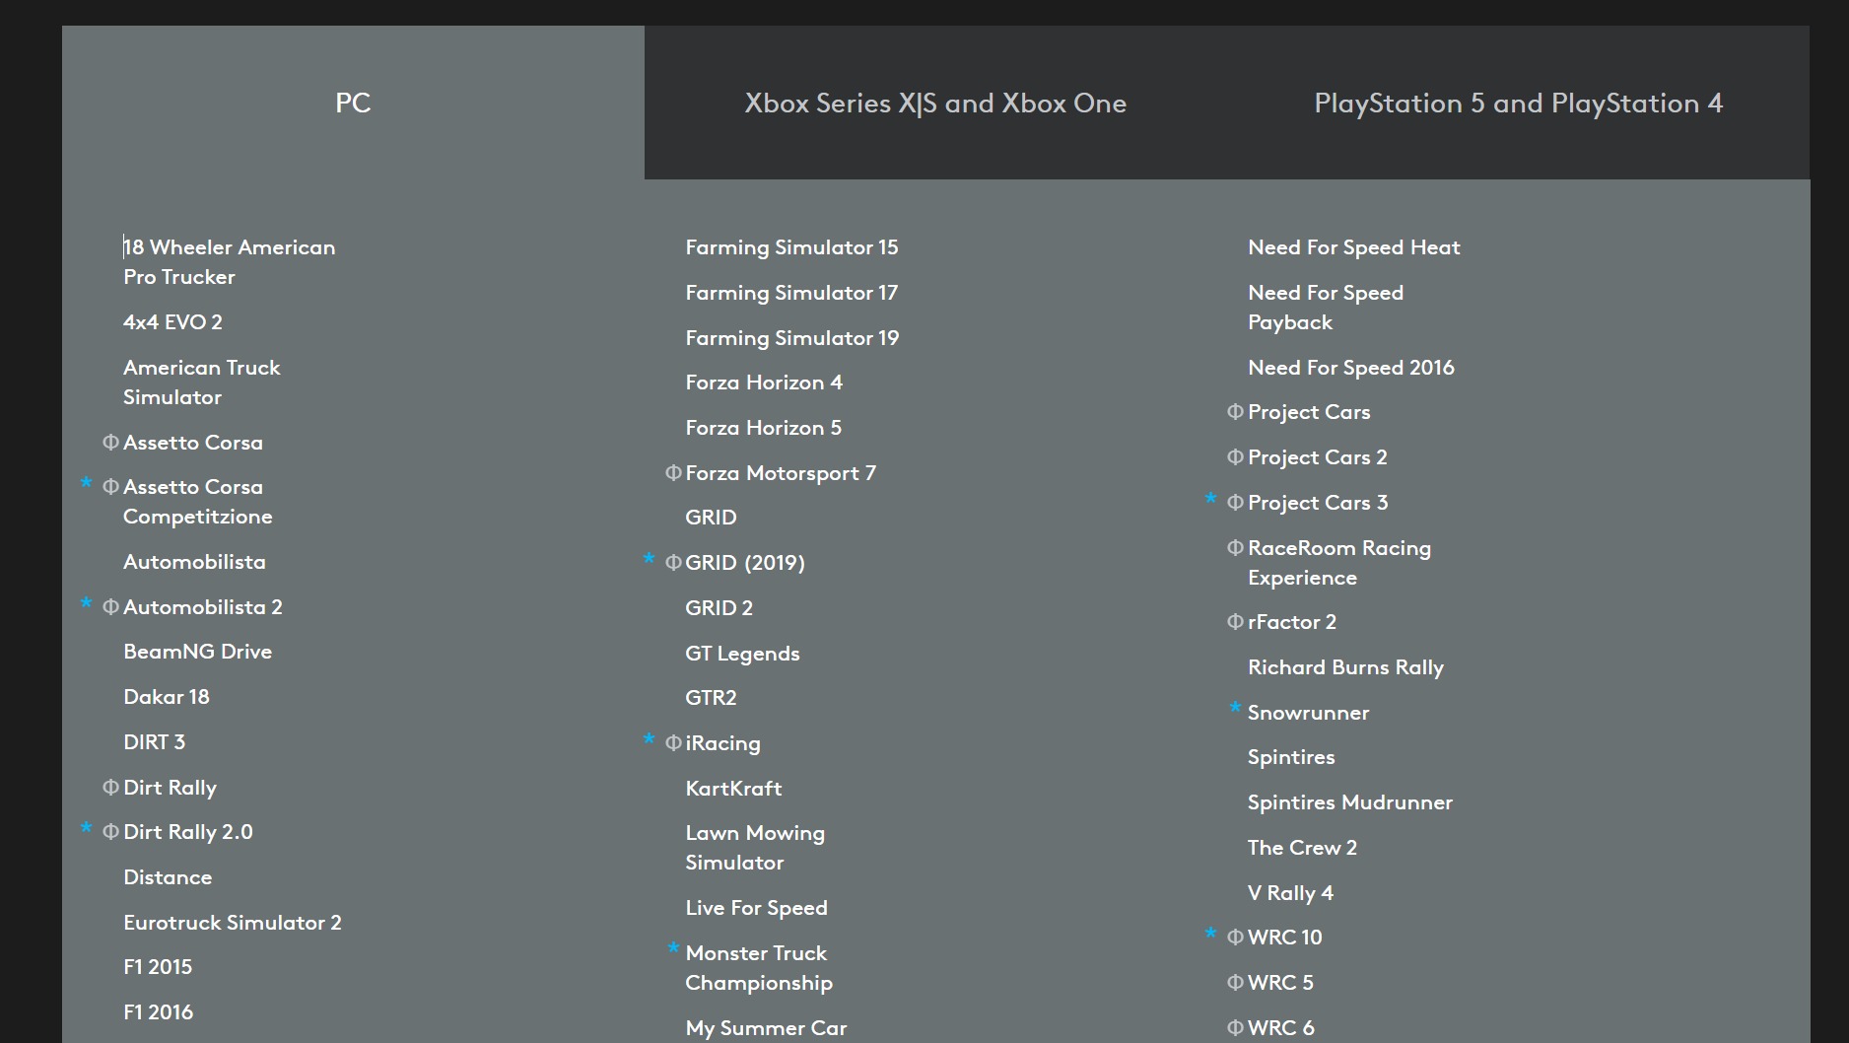Click American Truck Simulator in the list
This screenshot has height=1043, width=1849.
point(202,382)
